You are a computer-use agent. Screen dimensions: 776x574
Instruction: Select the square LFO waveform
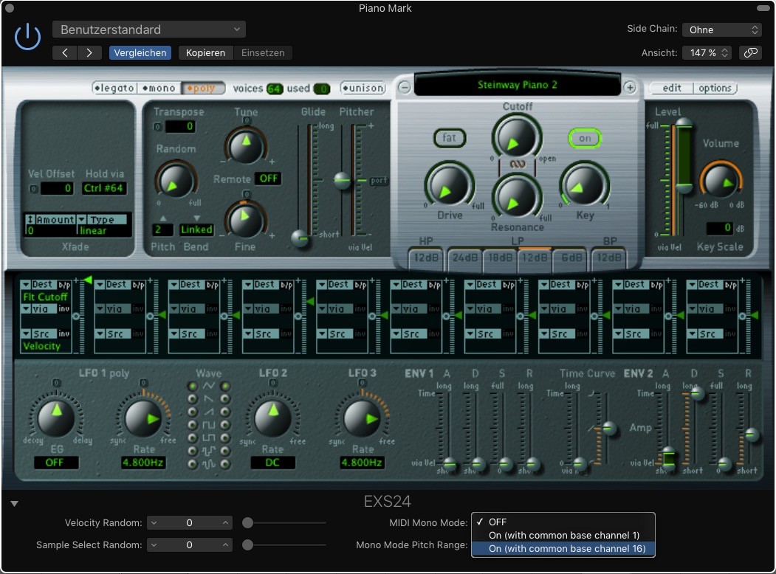(x=209, y=425)
